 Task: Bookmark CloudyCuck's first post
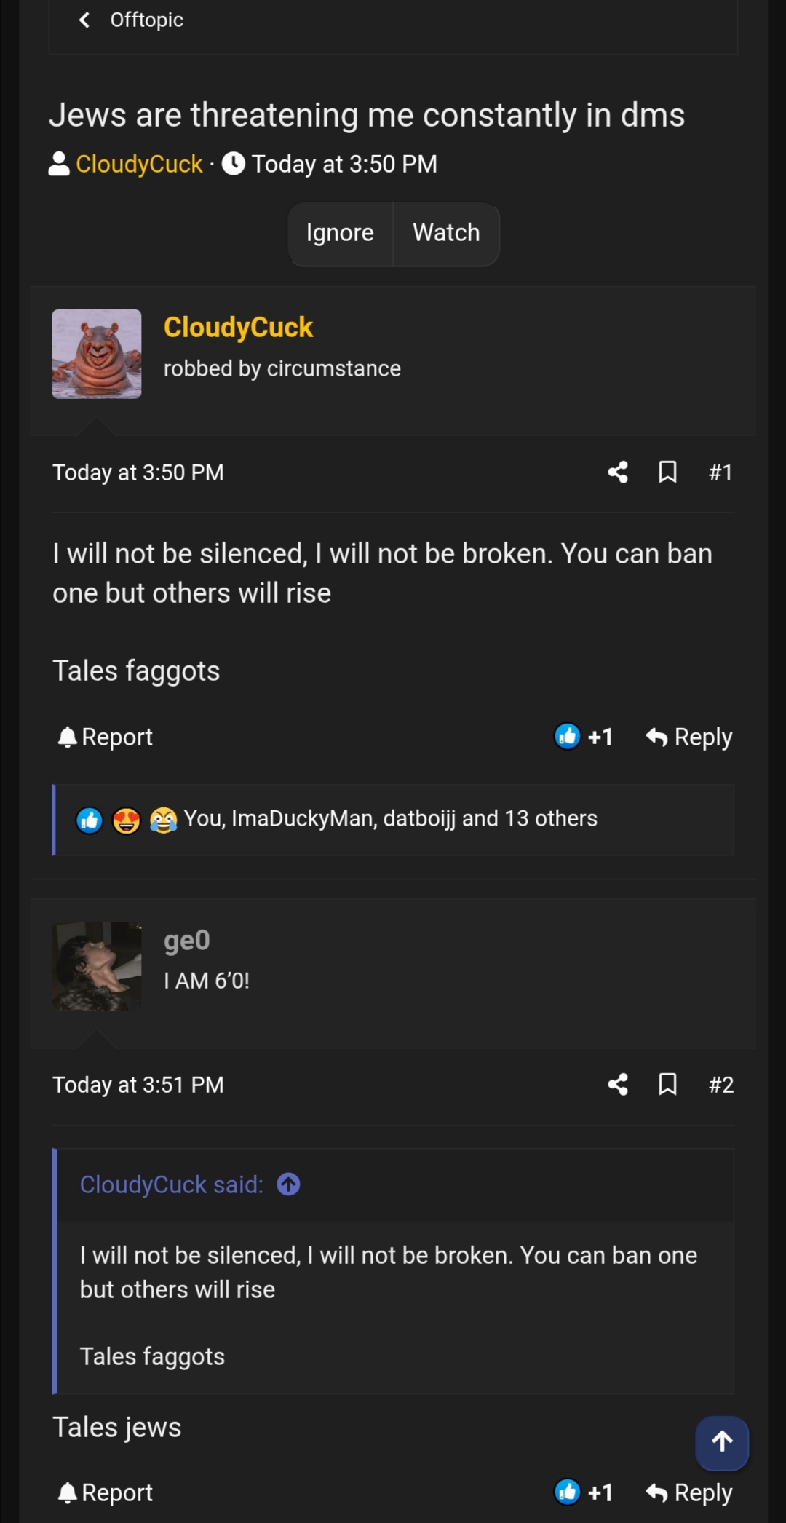tap(668, 472)
